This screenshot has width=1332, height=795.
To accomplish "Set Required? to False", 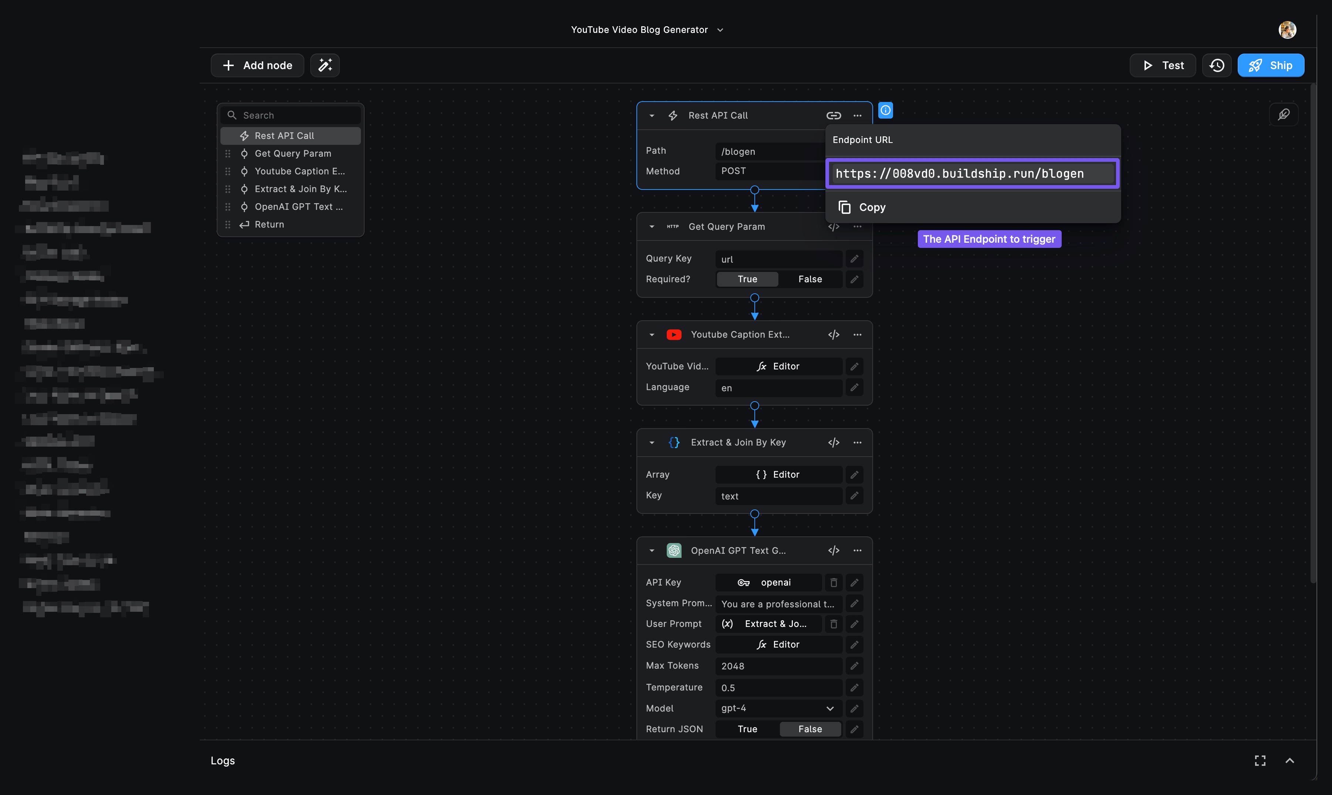I will 810,279.
